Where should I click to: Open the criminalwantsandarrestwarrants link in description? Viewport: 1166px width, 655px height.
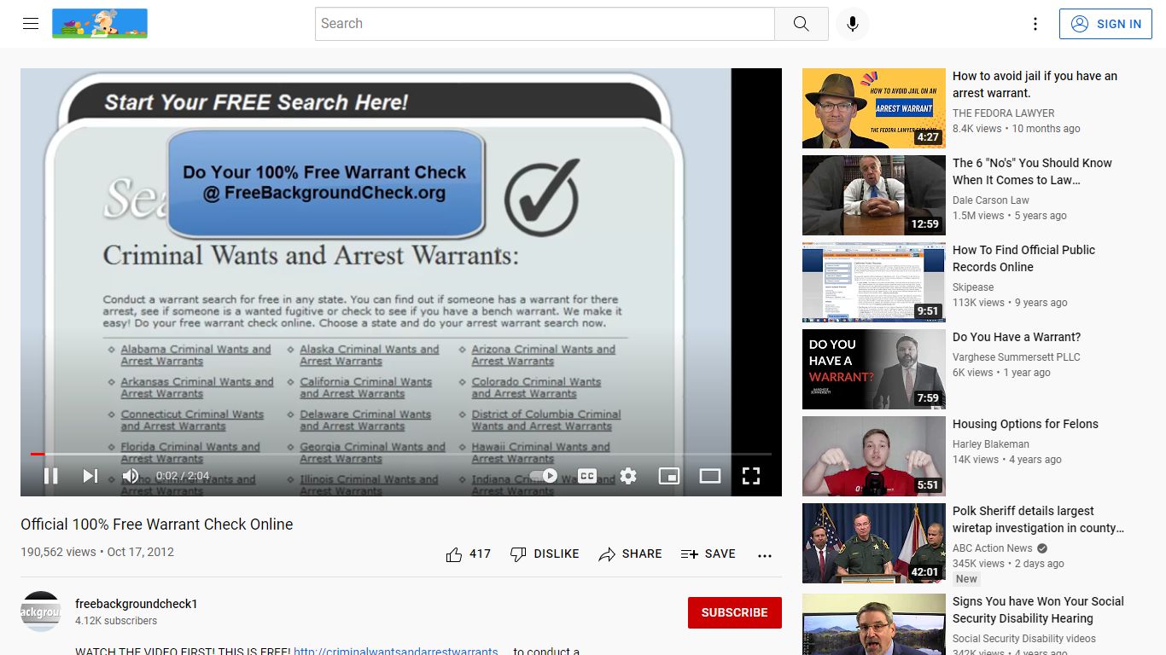click(396, 651)
